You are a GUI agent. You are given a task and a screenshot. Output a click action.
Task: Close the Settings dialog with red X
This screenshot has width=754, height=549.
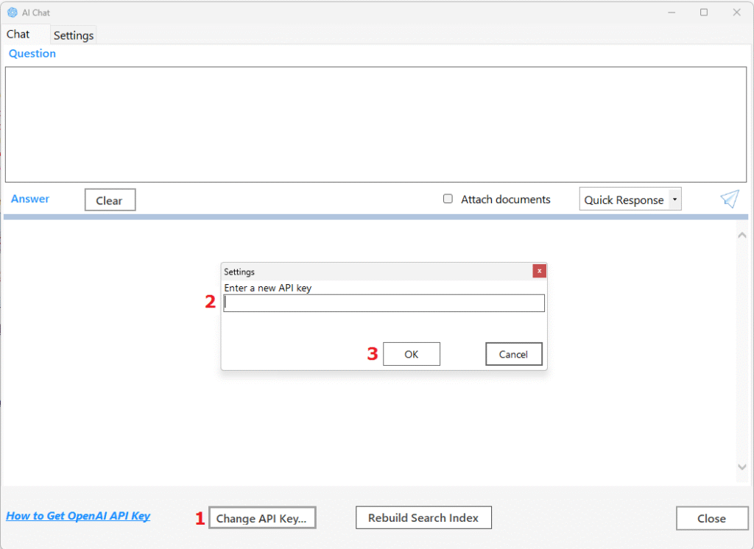tap(539, 271)
